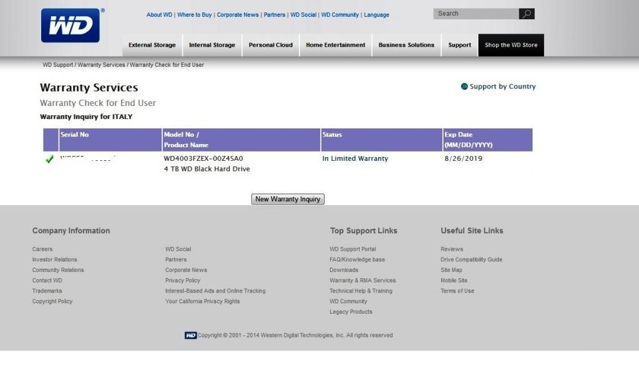Open the Terms of Use link
The image size is (639, 371).
[457, 291]
